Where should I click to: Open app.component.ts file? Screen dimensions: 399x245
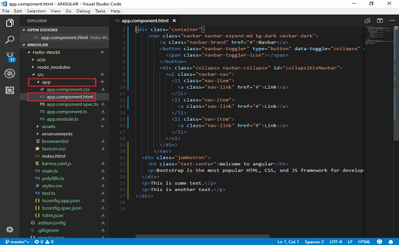pyautogui.click(x=64, y=111)
